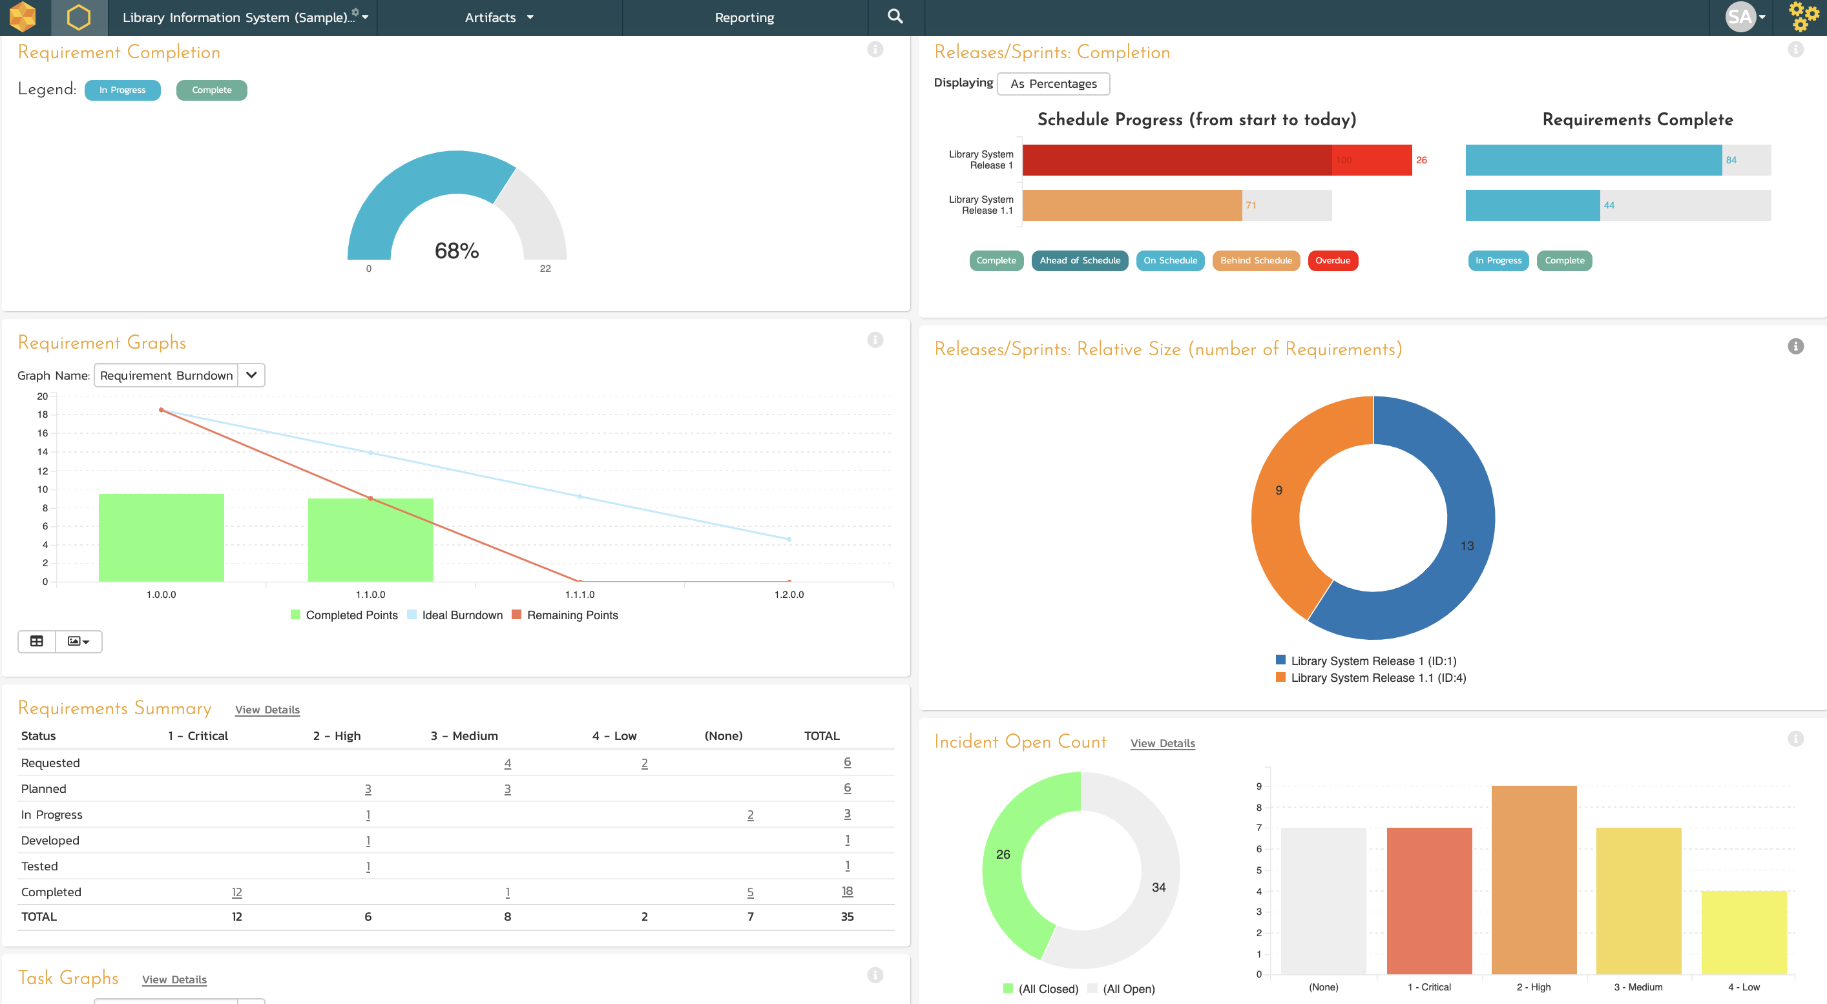Image resolution: width=1827 pixels, height=1004 pixels.
Task: Open the Spira home logo icon
Action: (x=22, y=17)
